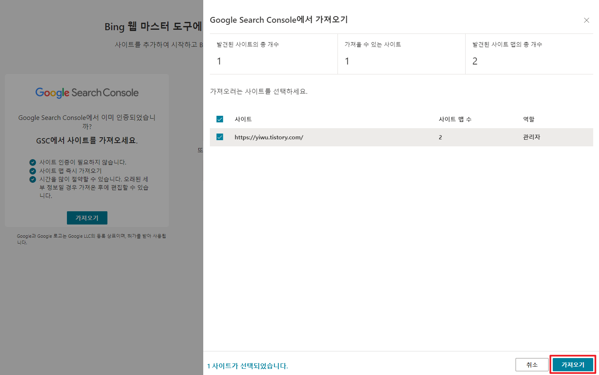Click the Google Search Console에서 가져오기 panel title
The width and height of the screenshot is (599, 375).
279,20
